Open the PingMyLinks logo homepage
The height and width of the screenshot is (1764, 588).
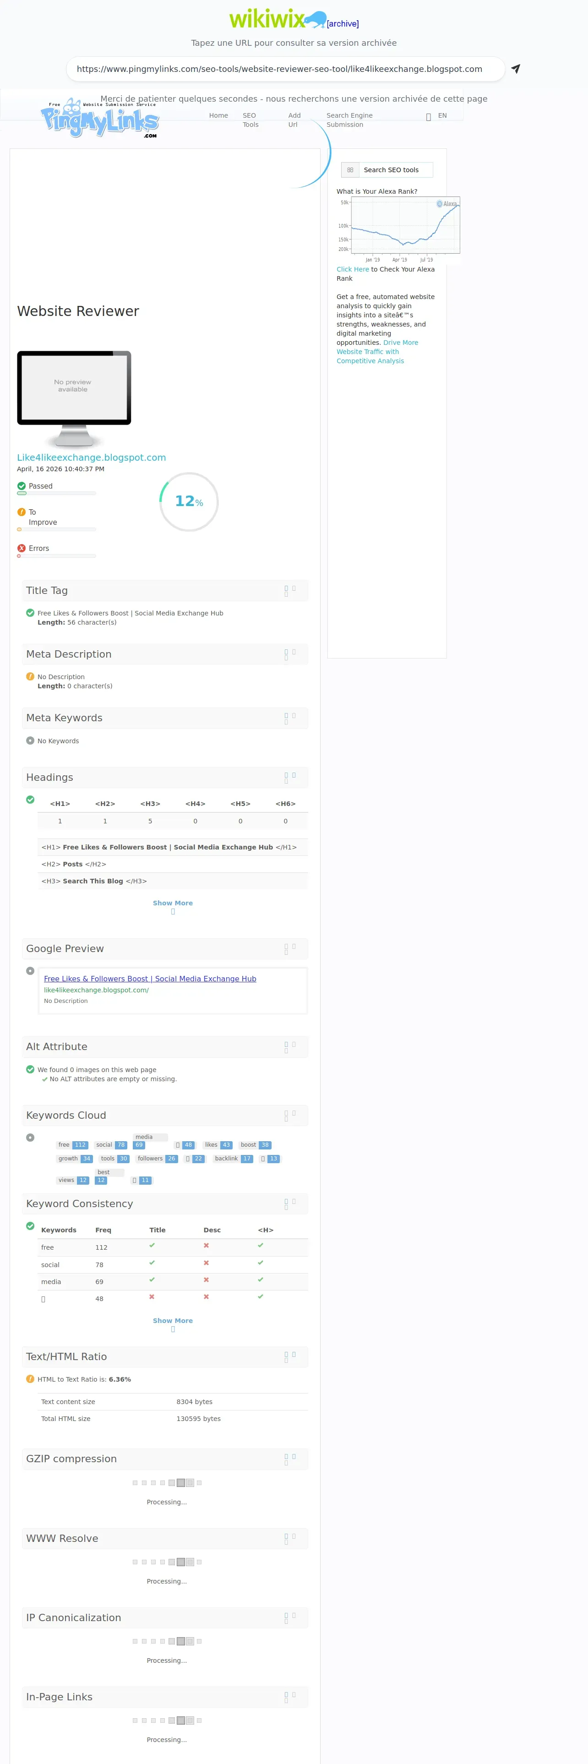pyautogui.click(x=100, y=119)
